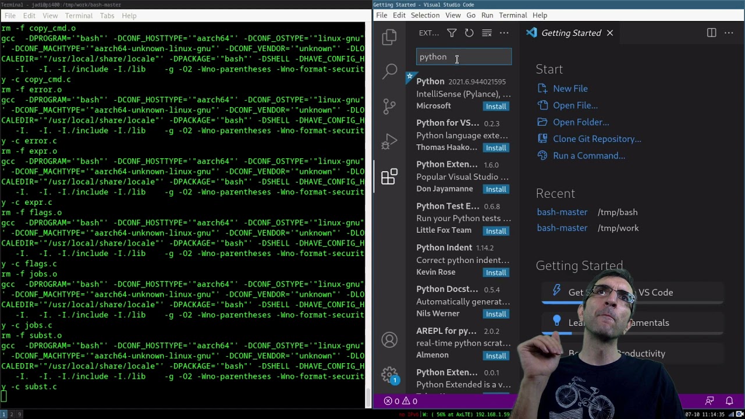The height and width of the screenshot is (419, 745).
Task: Switch to workspace 1 in the bottom bar
Action: pos(3,414)
